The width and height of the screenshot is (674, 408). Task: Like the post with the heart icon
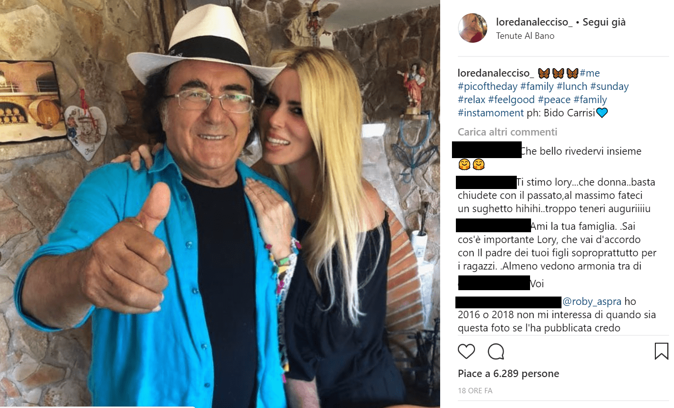click(x=466, y=351)
